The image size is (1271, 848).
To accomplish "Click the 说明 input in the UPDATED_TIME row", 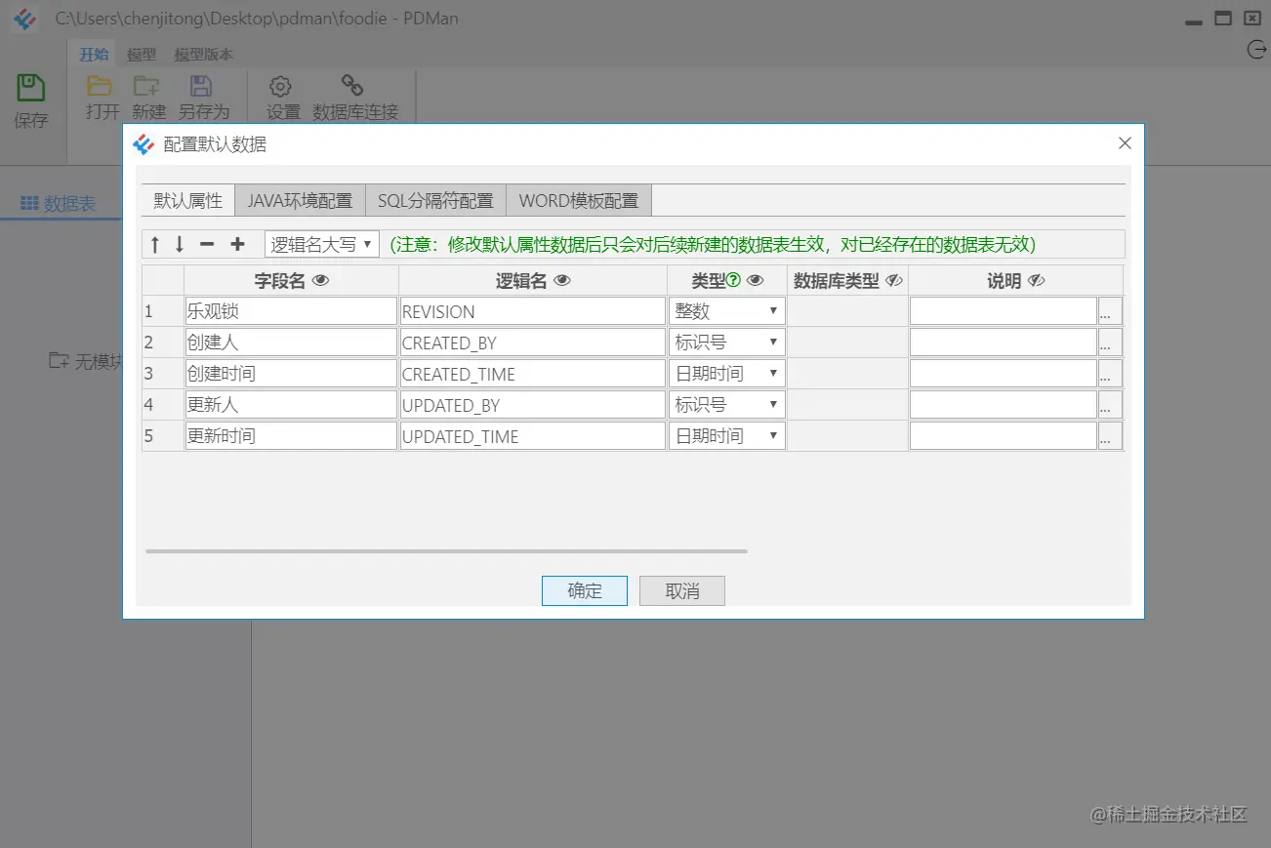I will (1004, 436).
